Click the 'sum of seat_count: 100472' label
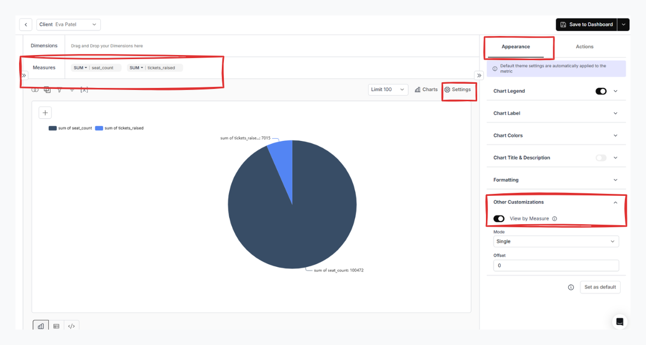Viewport: 646px width, 345px height. (339, 270)
